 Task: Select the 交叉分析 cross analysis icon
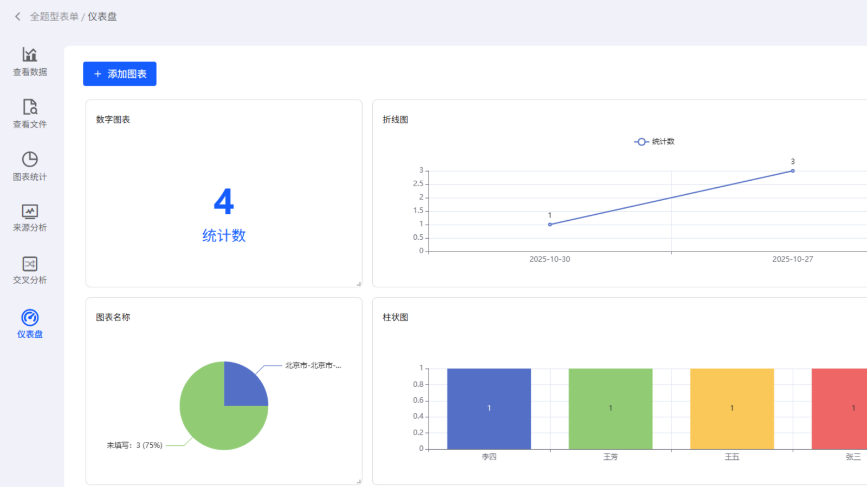30,264
